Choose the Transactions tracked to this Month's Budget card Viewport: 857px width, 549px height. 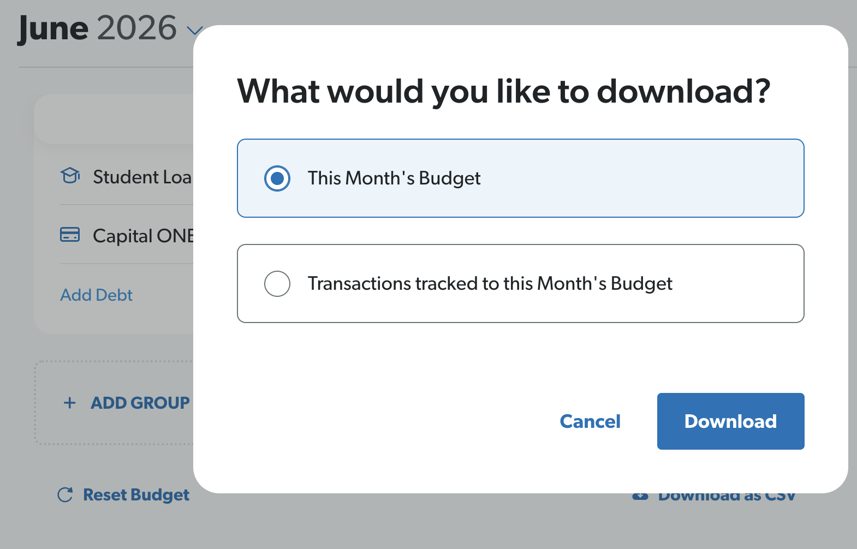click(x=521, y=284)
